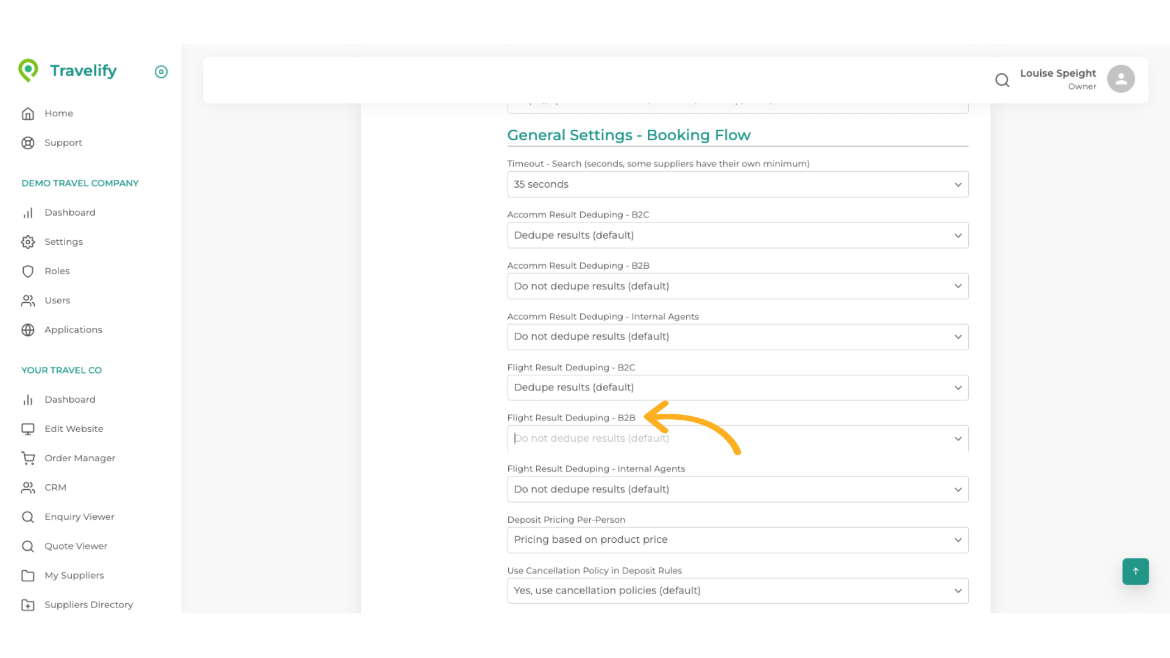
Task: Click the sidebar collapse target icon
Action: [161, 72]
